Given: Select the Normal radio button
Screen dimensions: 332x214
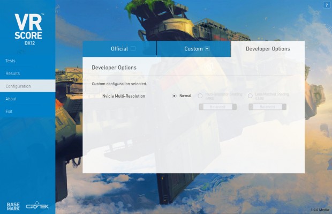Looking at the screenshot, I should click(x=174, y=96).
